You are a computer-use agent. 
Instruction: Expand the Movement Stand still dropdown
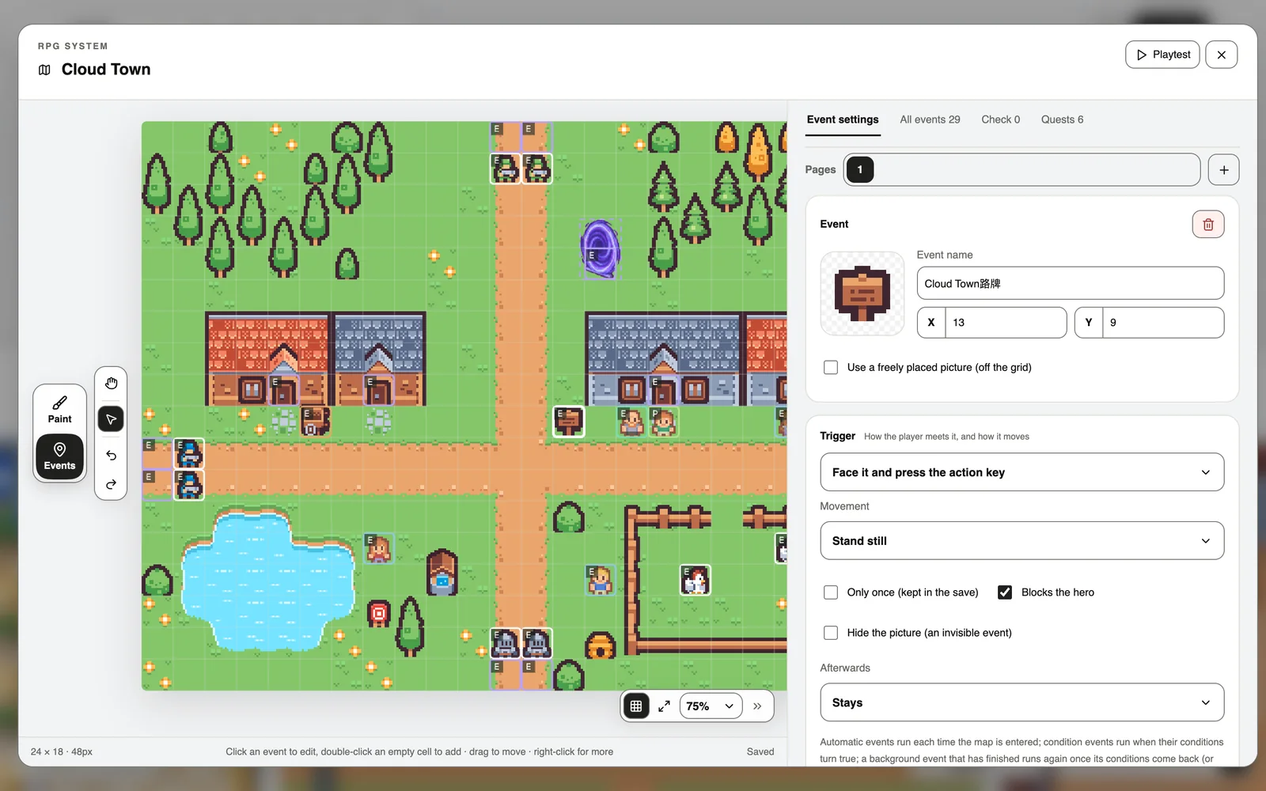click(1022, 541)
